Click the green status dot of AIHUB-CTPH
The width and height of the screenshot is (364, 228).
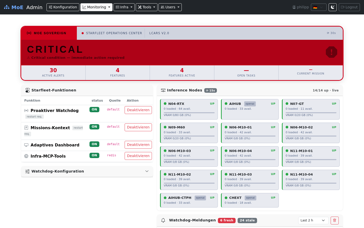pos(165,198)
